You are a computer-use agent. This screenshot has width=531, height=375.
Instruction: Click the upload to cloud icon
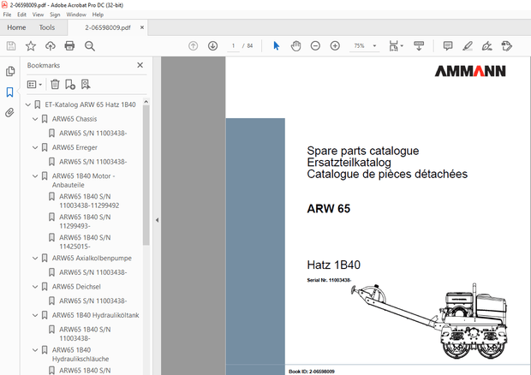[51, 45]
